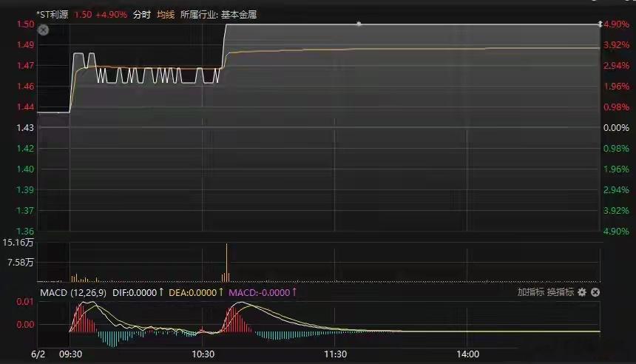Click the 15.16万 volume axis label
Screen dimensions: 636x364
click(18, 243)
